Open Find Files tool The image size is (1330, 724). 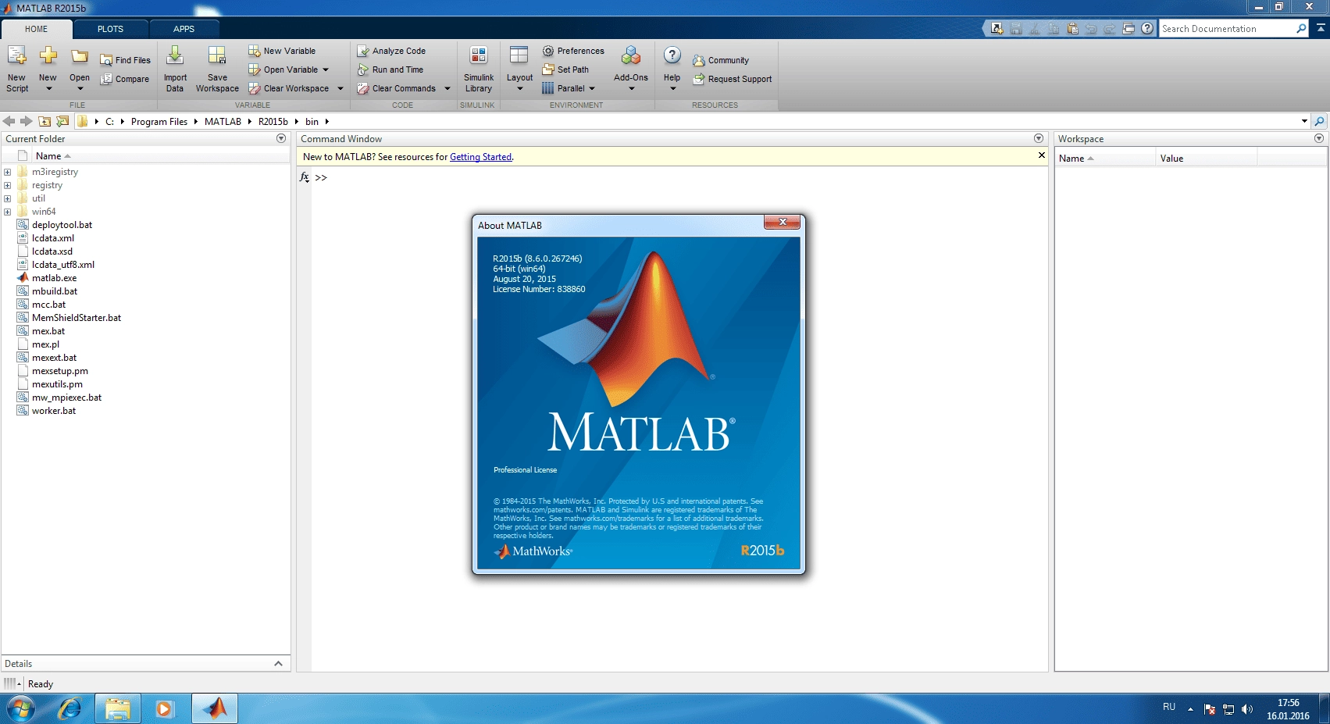(x=125, y=60)
